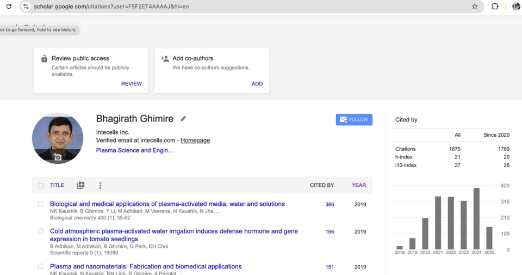Viewport: 522px width, 275px height.
Task: Check the box for Biological and medical applications article
Action: point(41,204)
